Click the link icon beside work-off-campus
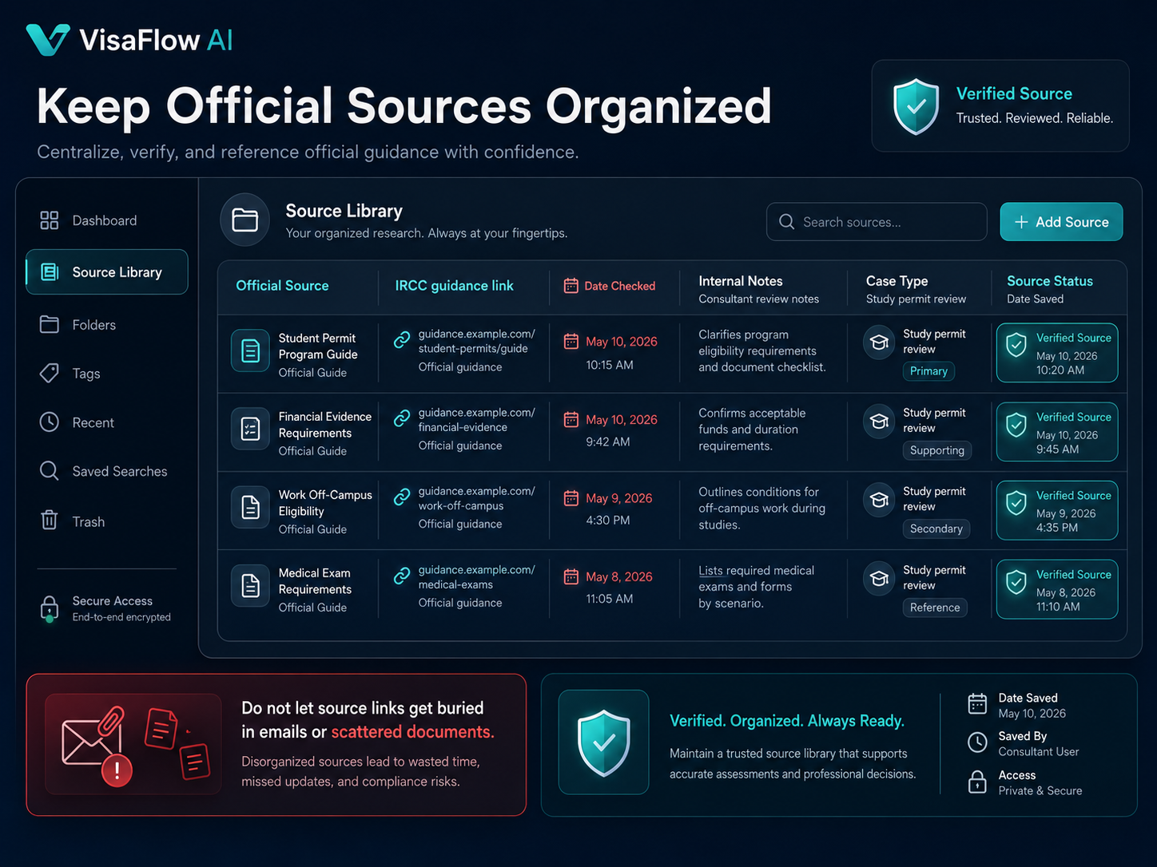This screenshot has width=1157, height=867. click(402, 497)
